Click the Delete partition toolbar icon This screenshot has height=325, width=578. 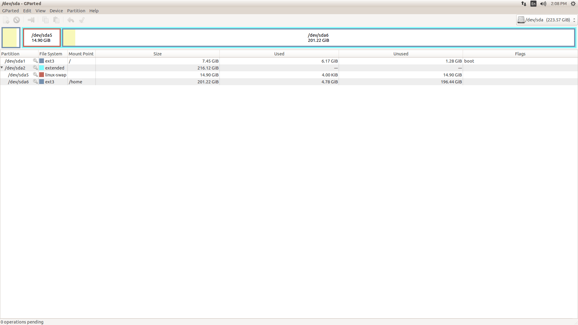(17, 20)
